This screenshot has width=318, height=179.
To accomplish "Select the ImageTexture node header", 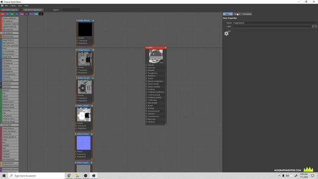I will tap(85, 50).
